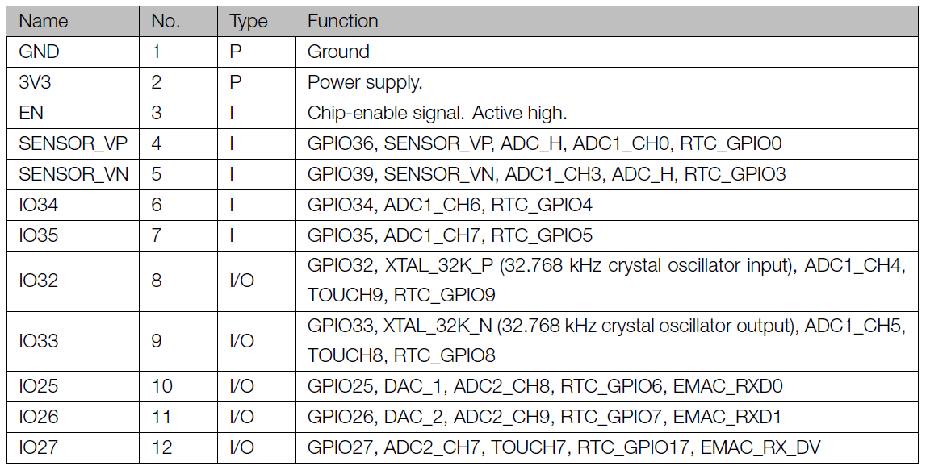
Task: Click the 'Ground' function cell
Action: 338,52
